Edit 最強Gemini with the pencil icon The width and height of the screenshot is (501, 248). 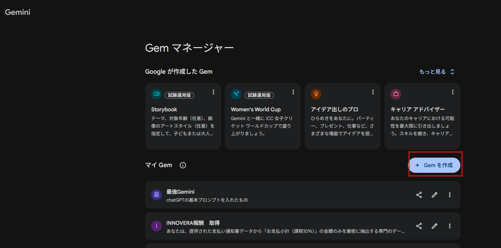(x=434, y=194)
